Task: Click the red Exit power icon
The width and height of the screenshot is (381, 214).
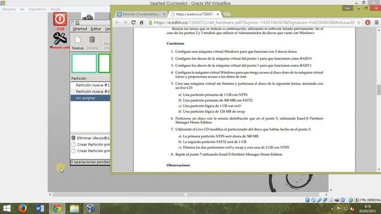Action: (x=60, y=19)
